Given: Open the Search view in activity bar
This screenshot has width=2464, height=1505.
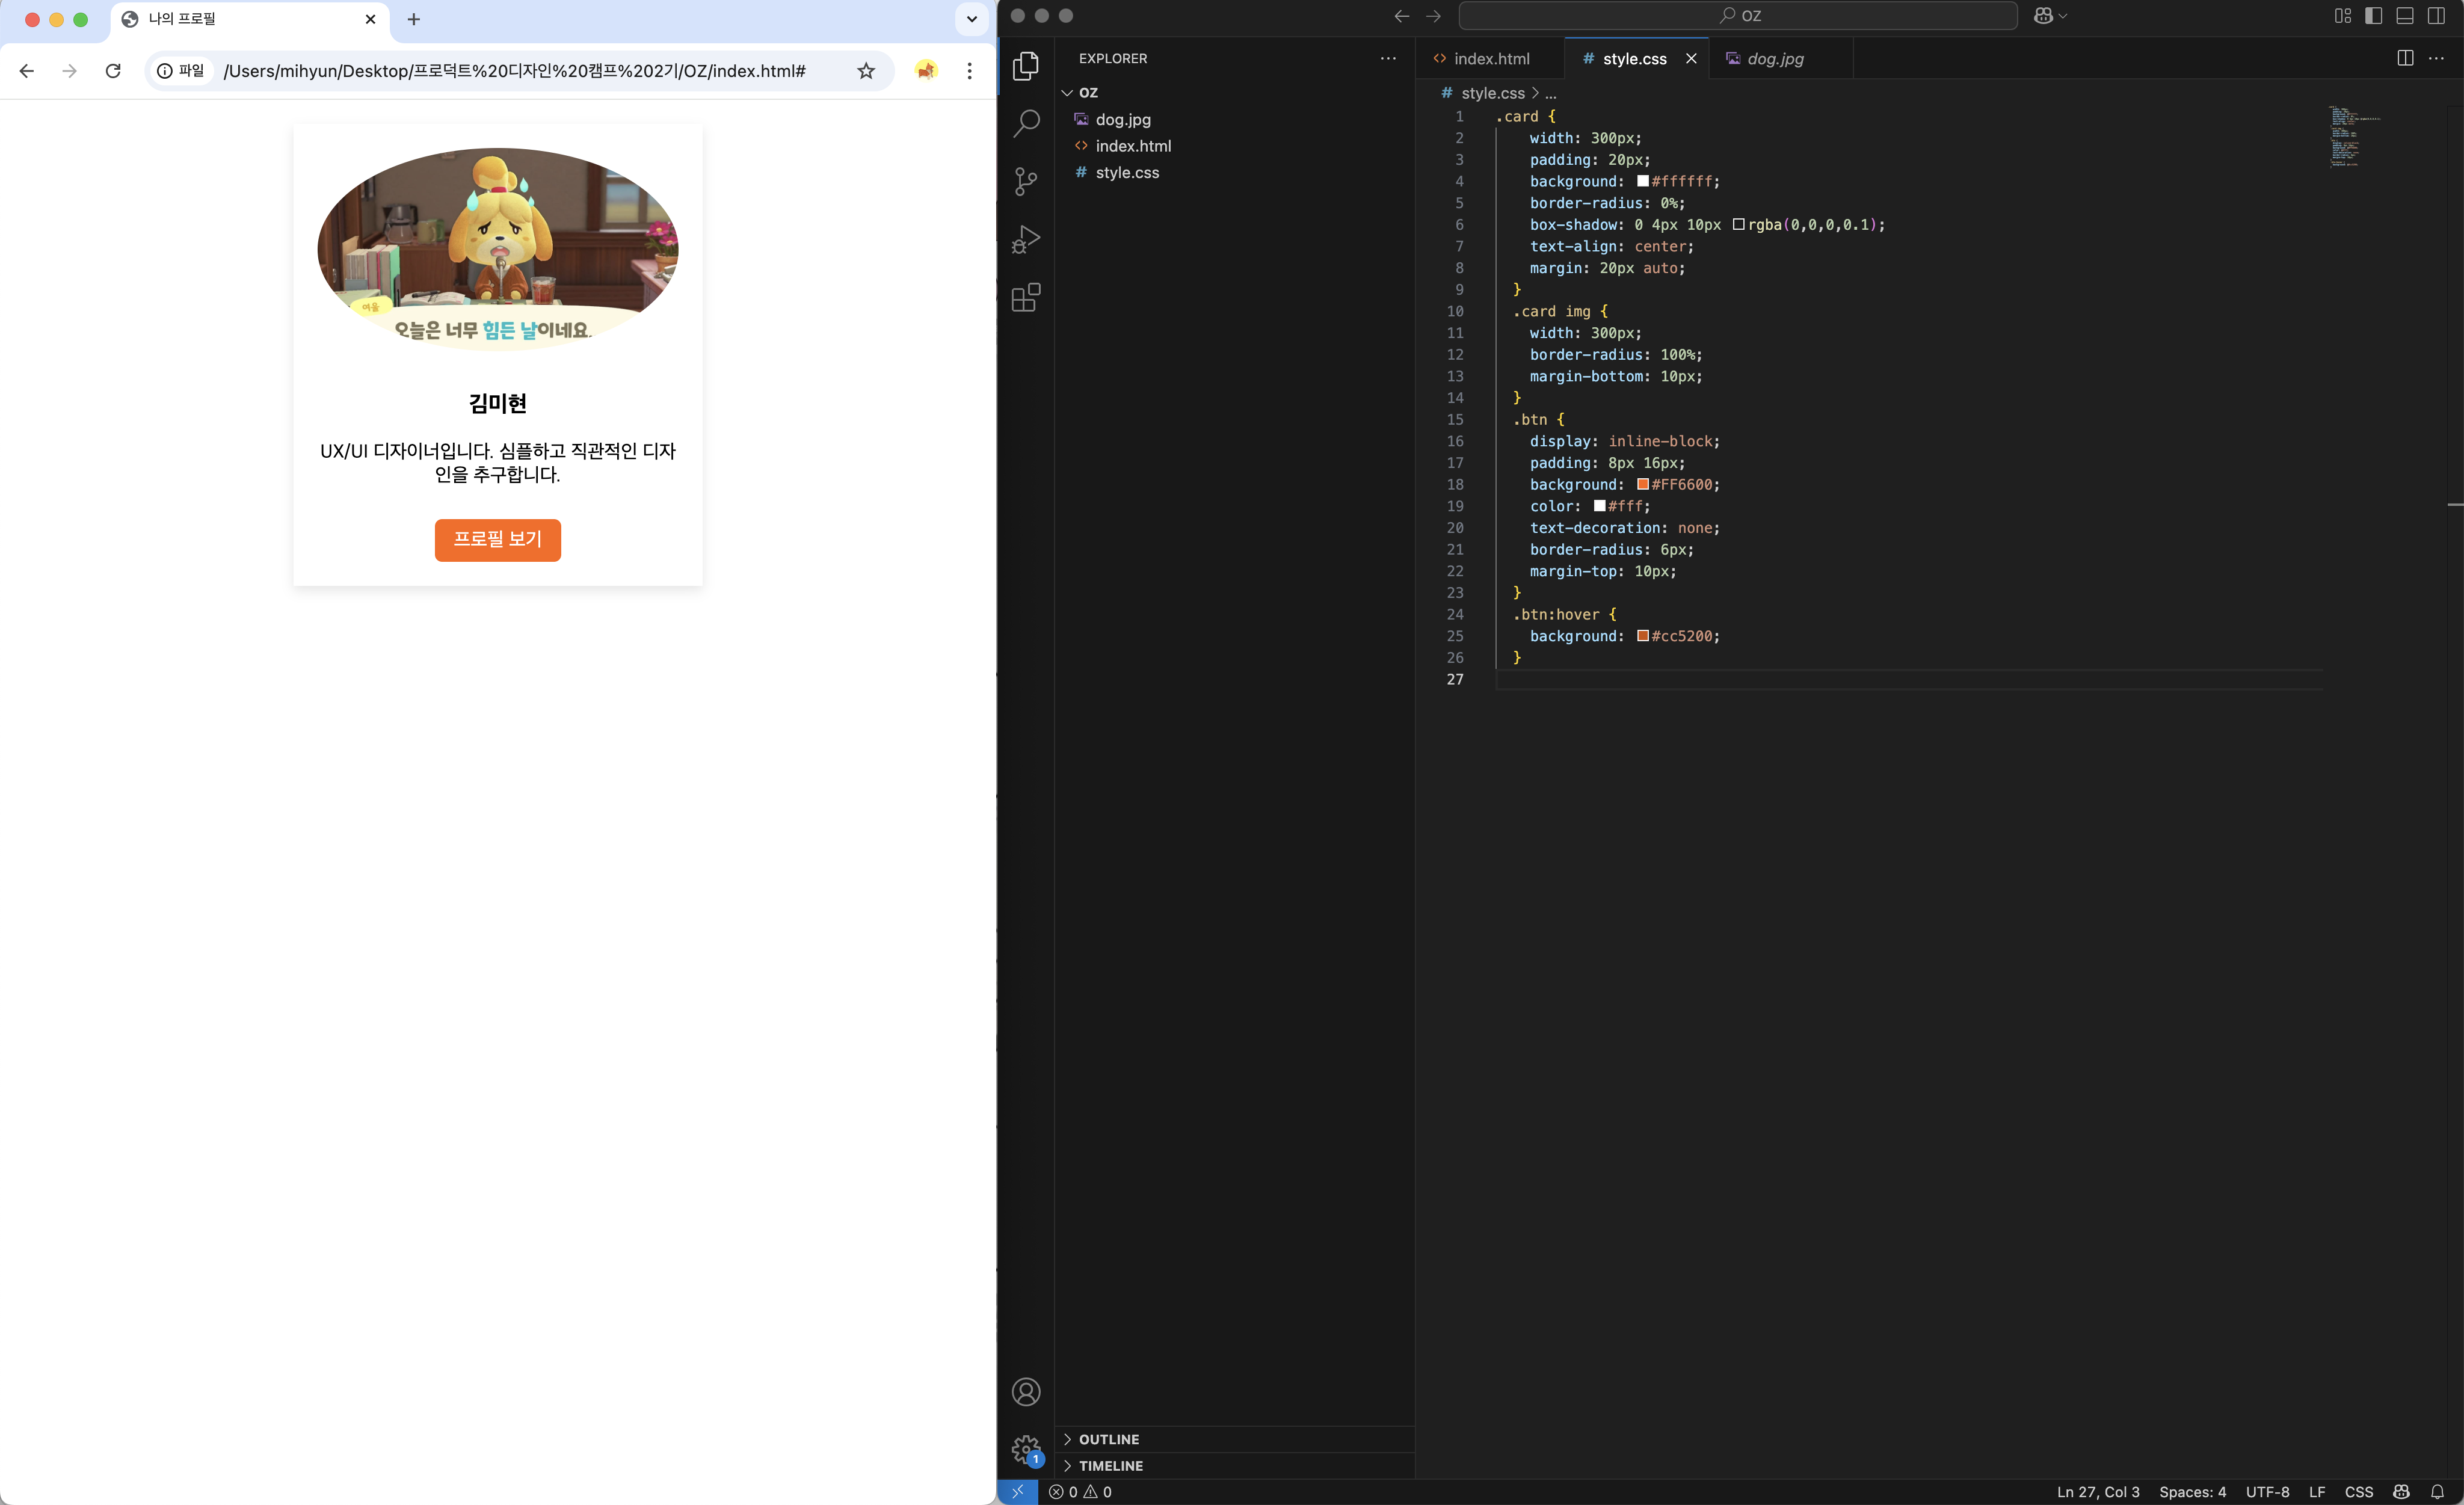Looking at the screenshot, I should point(1026,123).
